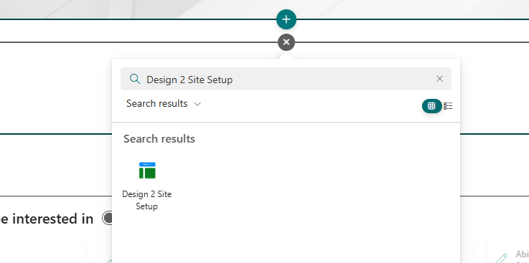Switch to list view of web parts
Image resolution: width=529 pixels, height=263 pixels.
(x=448, y=106)
